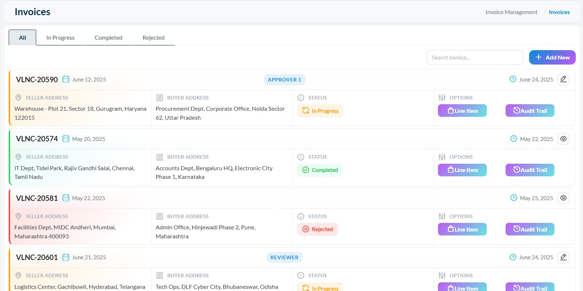Open Audit Trail for VLNC-20581
The image size is (583, 291).
pyautogui.click(x=529, y=229)
